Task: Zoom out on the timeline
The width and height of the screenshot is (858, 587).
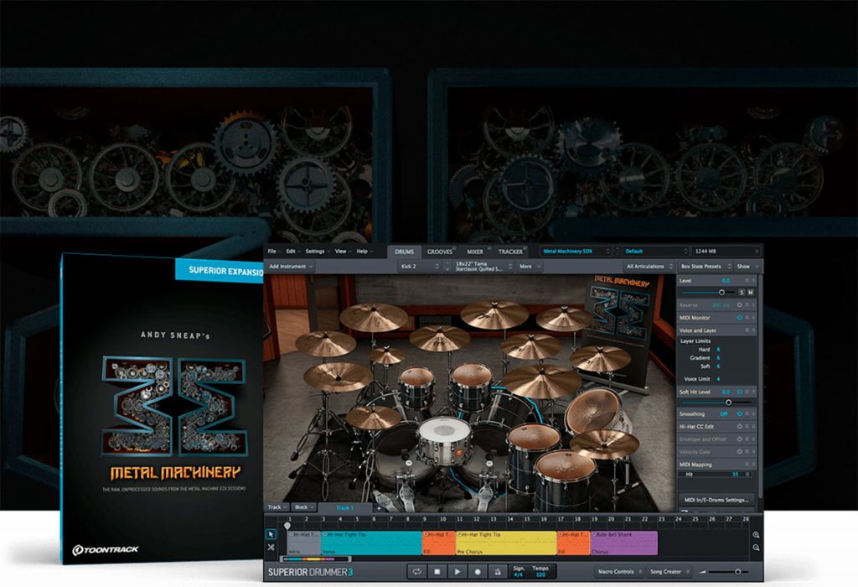Action: coord(756,548)
